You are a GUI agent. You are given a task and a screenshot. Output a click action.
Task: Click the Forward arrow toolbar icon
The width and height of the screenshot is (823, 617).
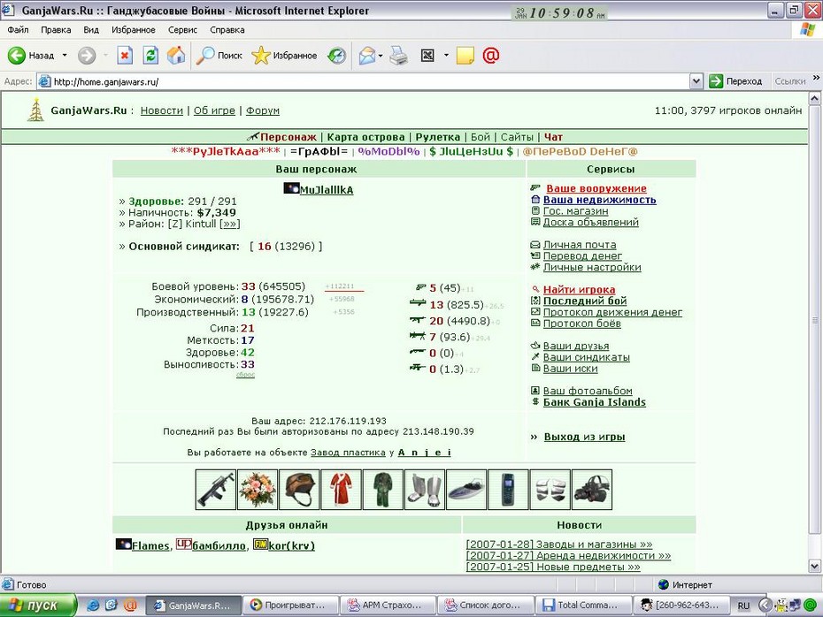click(87, 55)
